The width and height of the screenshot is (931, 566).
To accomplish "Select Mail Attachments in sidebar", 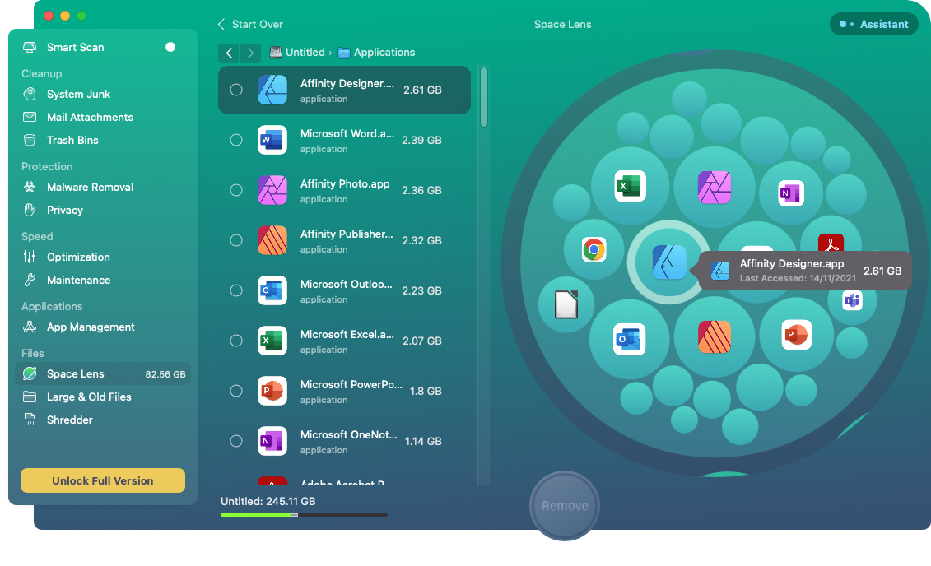I will pyautogui.click(x=102, y=117).
